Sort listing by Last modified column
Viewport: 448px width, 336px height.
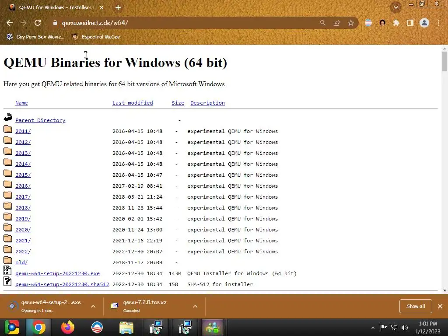(x=133, y=103)
